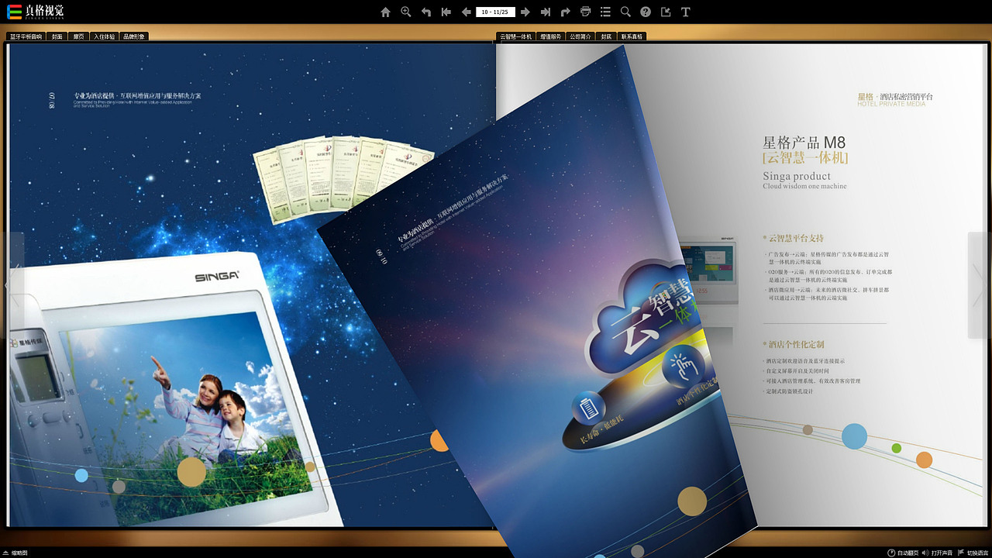Image resolution: width=992 pixels, height=558 pixels.
Task: Click the page number field 10 - 11/25
Action: click(x=495, y=12)
